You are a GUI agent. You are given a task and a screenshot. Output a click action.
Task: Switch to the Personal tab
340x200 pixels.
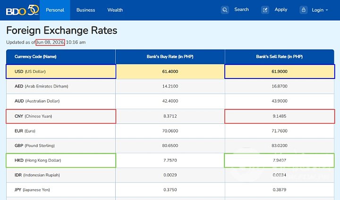point(55,10)
